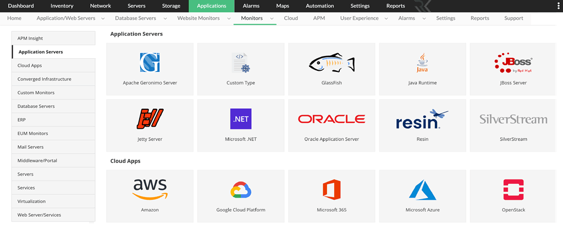Screen dimensions: 563x225
Task: Go to APM Insight category
Action: coord(53,38)
